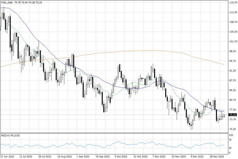Click the 28 Dec 2022 date label
The image size is (238, 159).
(217, 156)
